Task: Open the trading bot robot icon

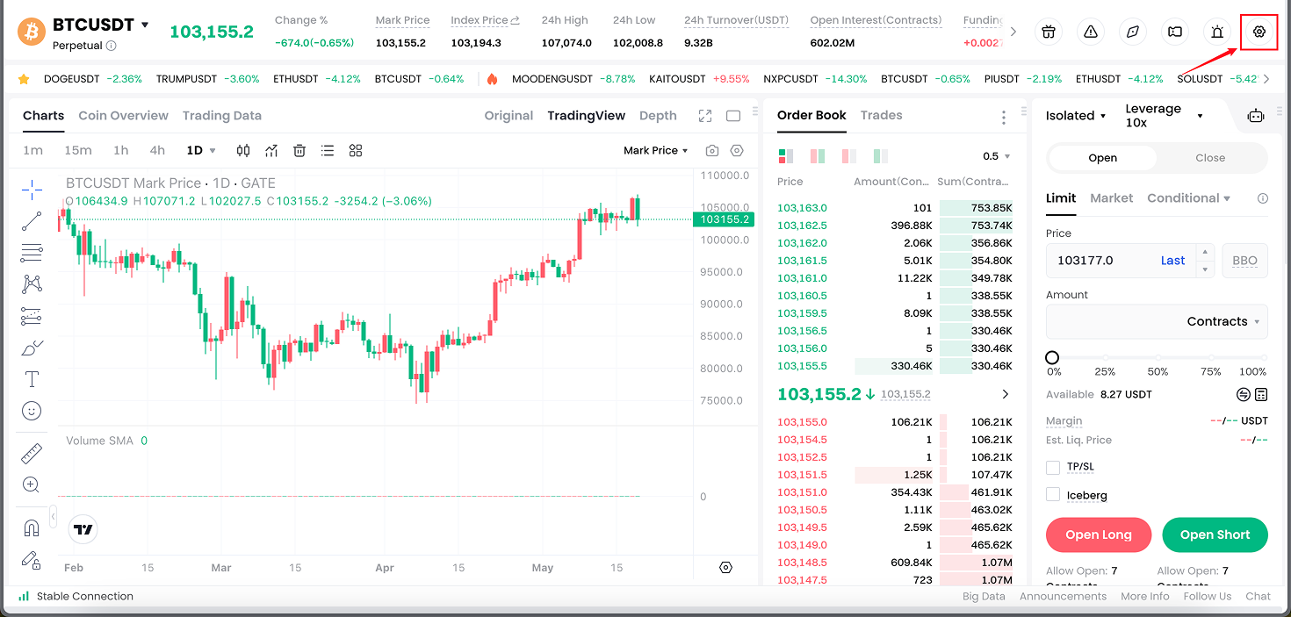Action: point(1256,116)
